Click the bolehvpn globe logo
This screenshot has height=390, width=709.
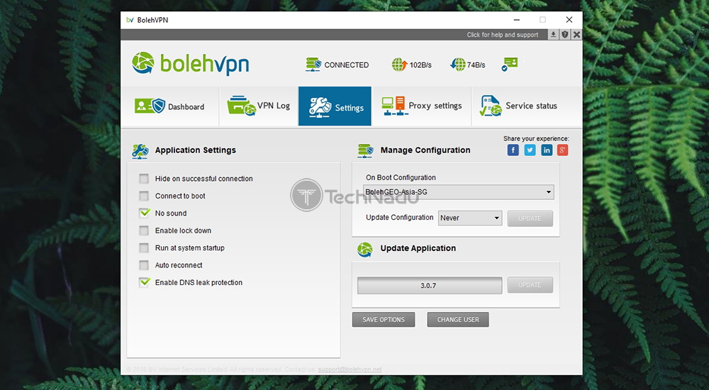click(x=143, y=63)
